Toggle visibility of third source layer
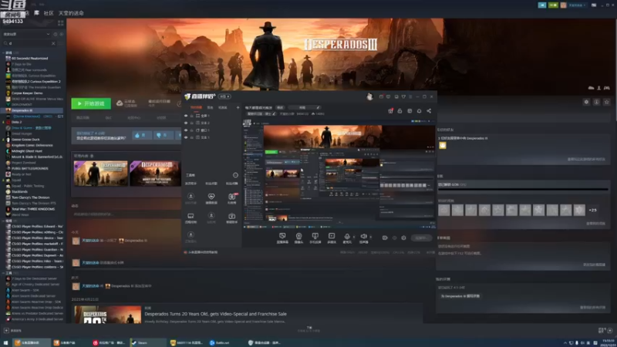This screenshot has width=617, height=347. pos(186,130)
